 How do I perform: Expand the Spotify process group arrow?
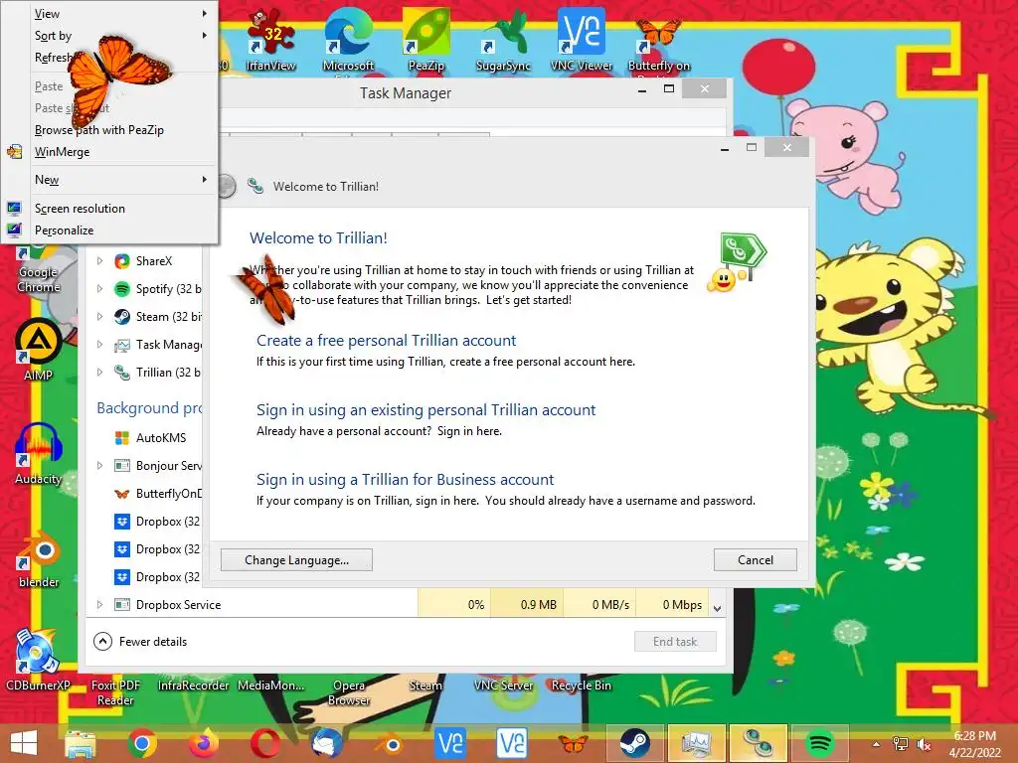click(100, 289)
